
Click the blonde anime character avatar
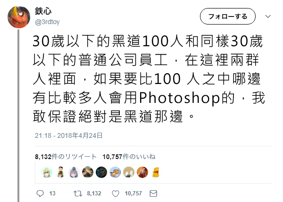[47, 172]
